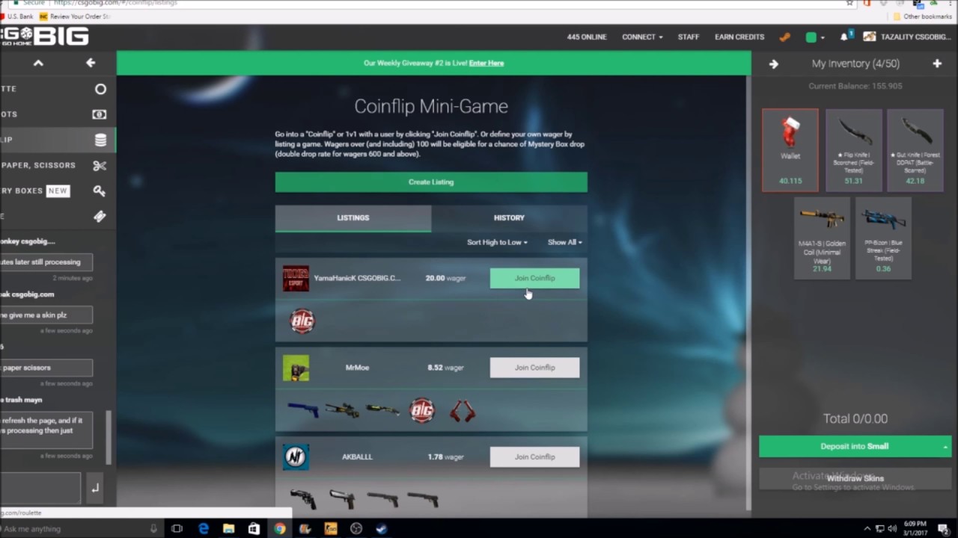Image resolution: width=958 pixels, height=538 pixels.
Task: Switch to the History tab
Action: point(509,217)
